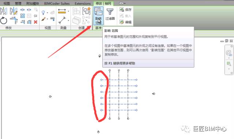
Task: Switch to the Extensions tab
Action: (83, 3)
